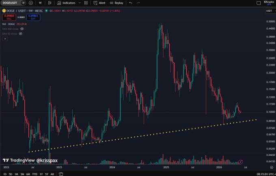The height and width of the screenshot is (176, 276).
Task: Set chart range to 5D
Action: coord(11,174)
